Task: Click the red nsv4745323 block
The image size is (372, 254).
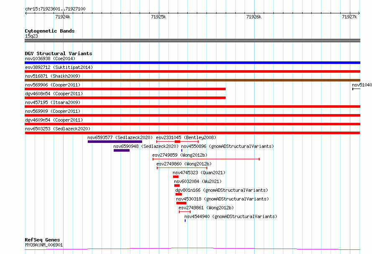Action: click(x=176, y=177)
